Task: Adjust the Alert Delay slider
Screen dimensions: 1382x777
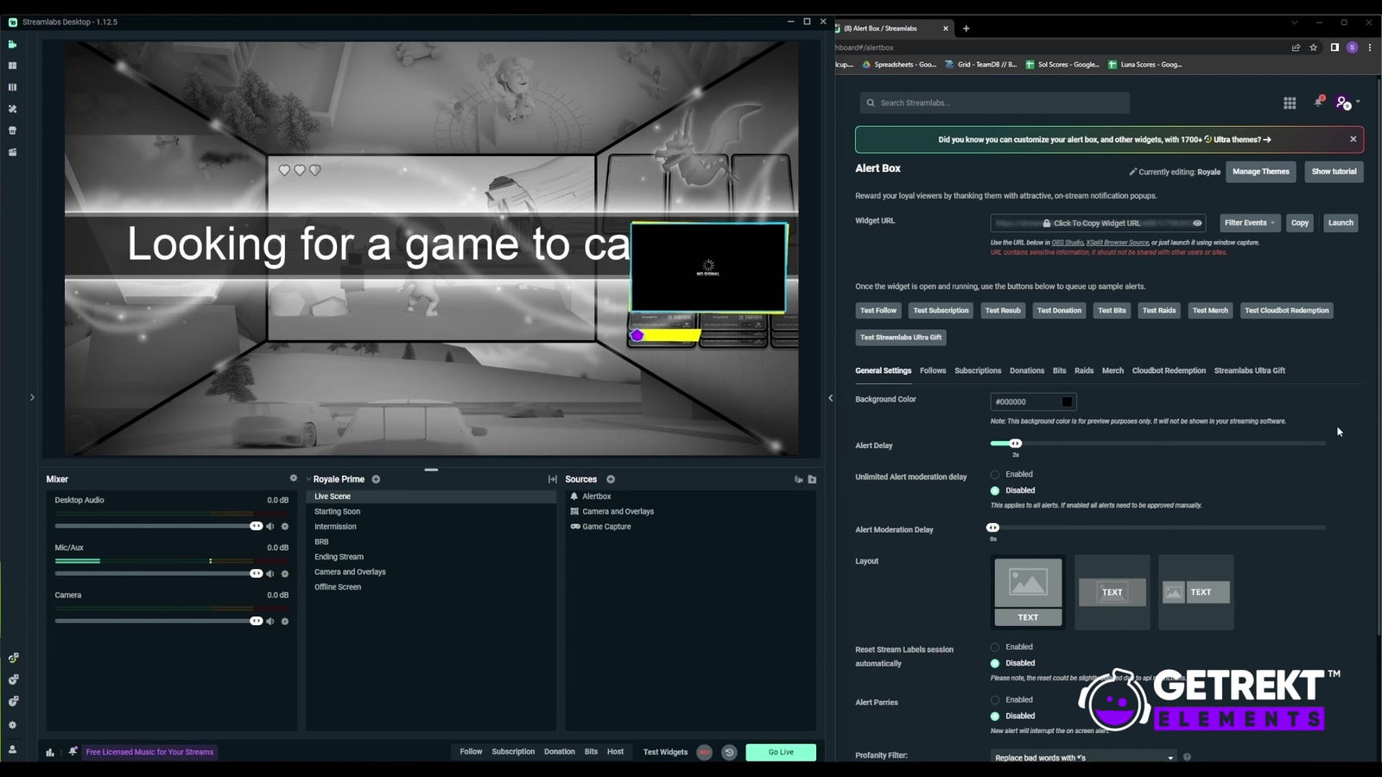Action: (1015, 443)
